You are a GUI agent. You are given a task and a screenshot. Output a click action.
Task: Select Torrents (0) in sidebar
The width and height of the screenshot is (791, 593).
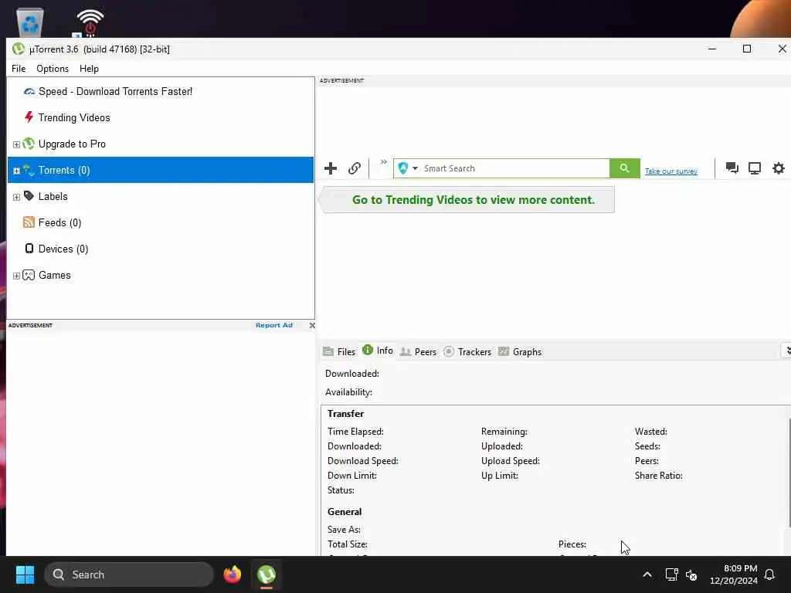161,170
